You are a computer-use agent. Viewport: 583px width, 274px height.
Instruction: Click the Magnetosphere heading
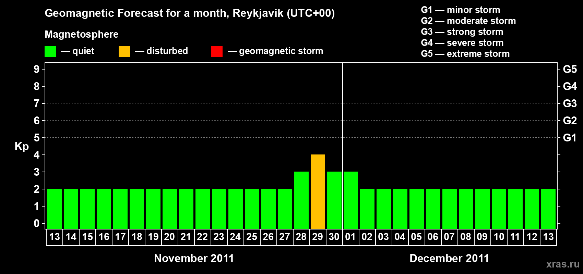coord(82,35)
